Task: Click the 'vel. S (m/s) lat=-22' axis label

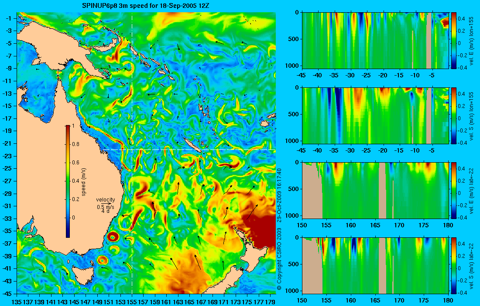Action: [x=471, y=266]
